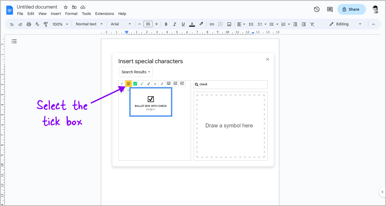
Task: Open the text color picker
Action: click(192, 24)
